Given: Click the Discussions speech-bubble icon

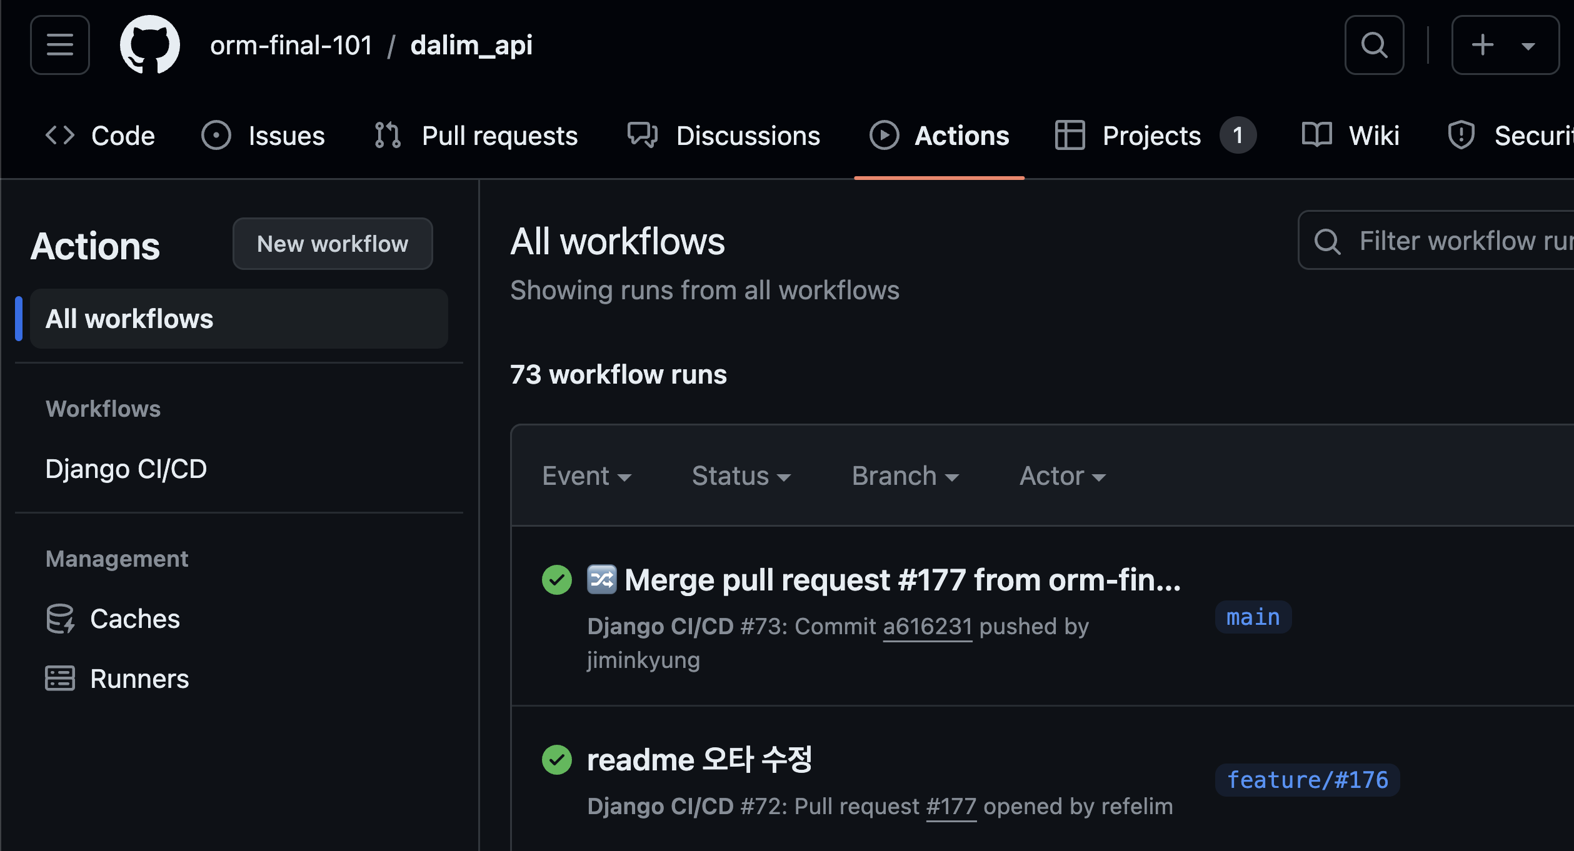Looking at the screenshot, I should pyautogui.click(x=643, y=135).
